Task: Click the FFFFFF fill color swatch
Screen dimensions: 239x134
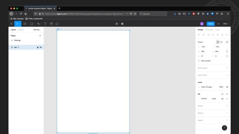Action: tap(199, 99)
